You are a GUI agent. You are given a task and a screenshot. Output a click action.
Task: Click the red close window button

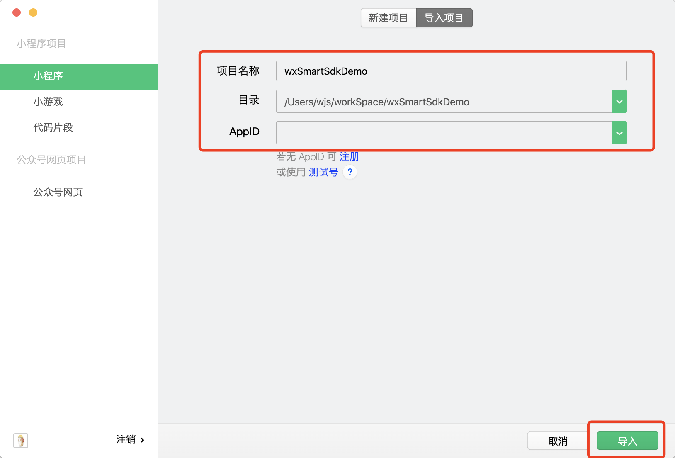pyautogui.click(x=17, y=12)
